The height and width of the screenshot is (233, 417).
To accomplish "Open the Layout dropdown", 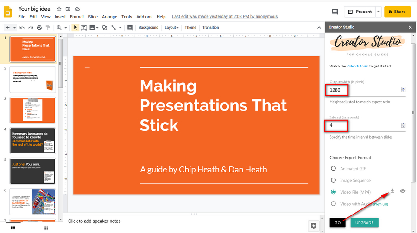I will [x=171, y=28].
